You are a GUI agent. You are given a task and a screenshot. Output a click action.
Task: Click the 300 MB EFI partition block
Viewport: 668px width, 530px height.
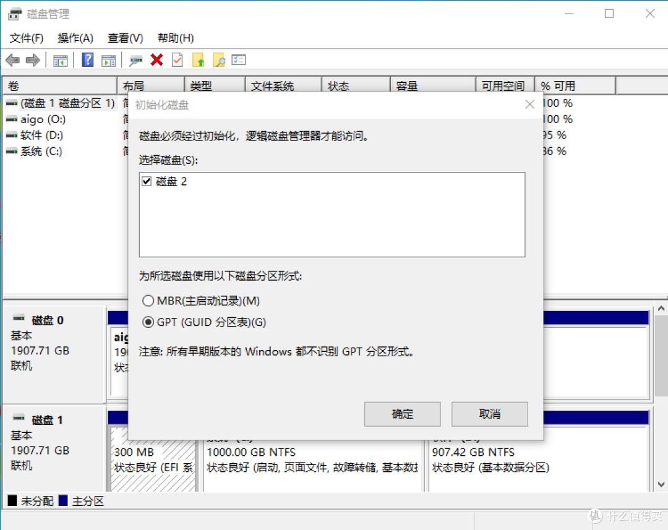click(153, 459)
